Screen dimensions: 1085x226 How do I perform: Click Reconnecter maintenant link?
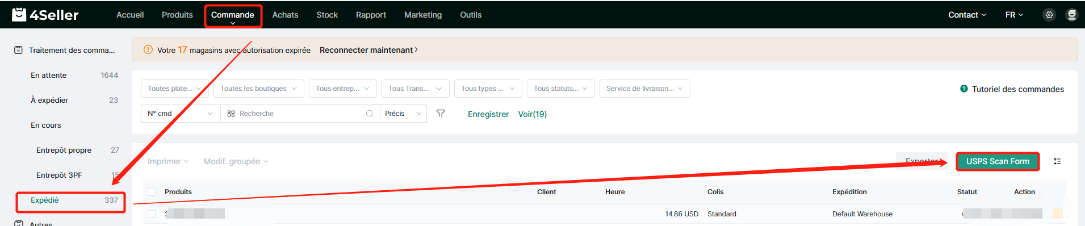tap(368, 50)
